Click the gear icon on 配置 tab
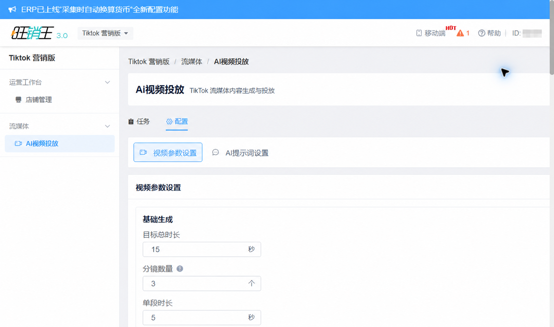This screenshot has height=327, width=554. (169, 121)
